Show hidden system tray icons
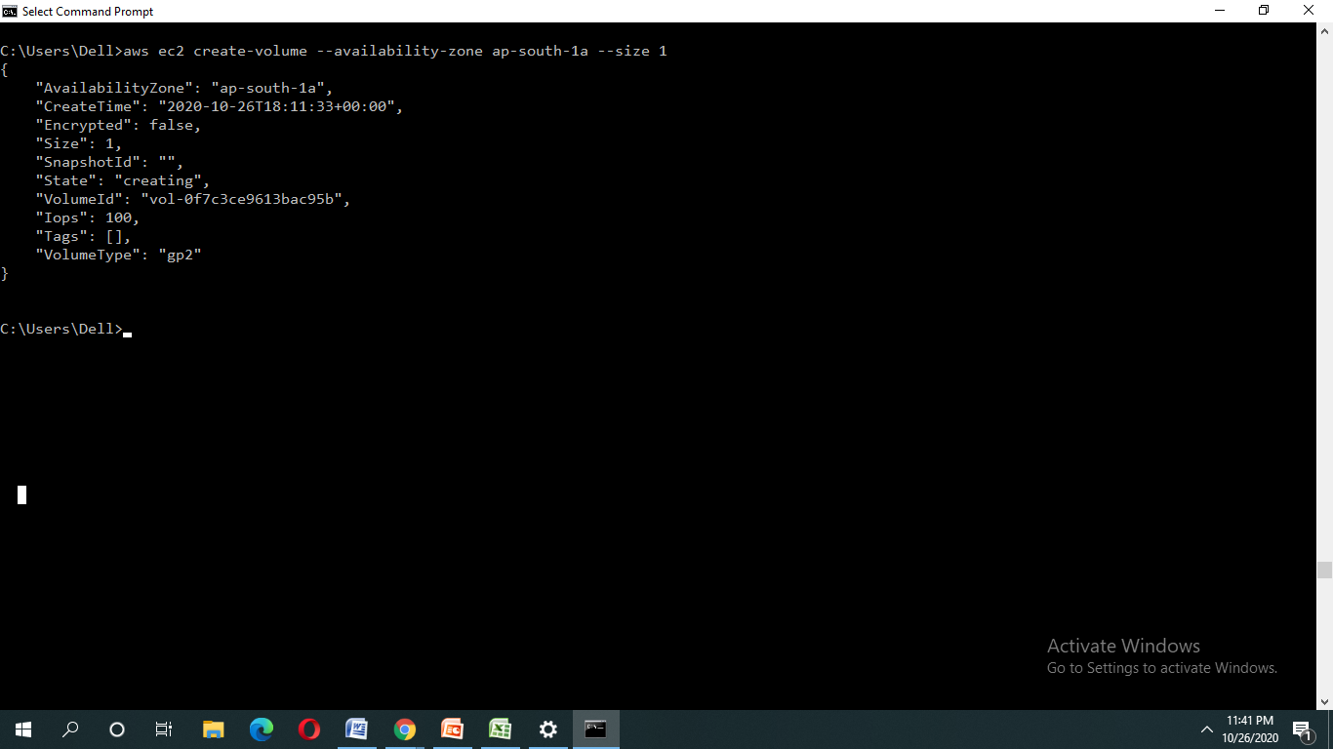 [1206, 729]
